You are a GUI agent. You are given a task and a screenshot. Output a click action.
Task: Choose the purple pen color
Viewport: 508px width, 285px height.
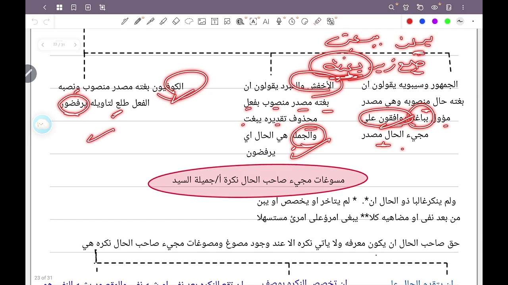coord(435,21)
